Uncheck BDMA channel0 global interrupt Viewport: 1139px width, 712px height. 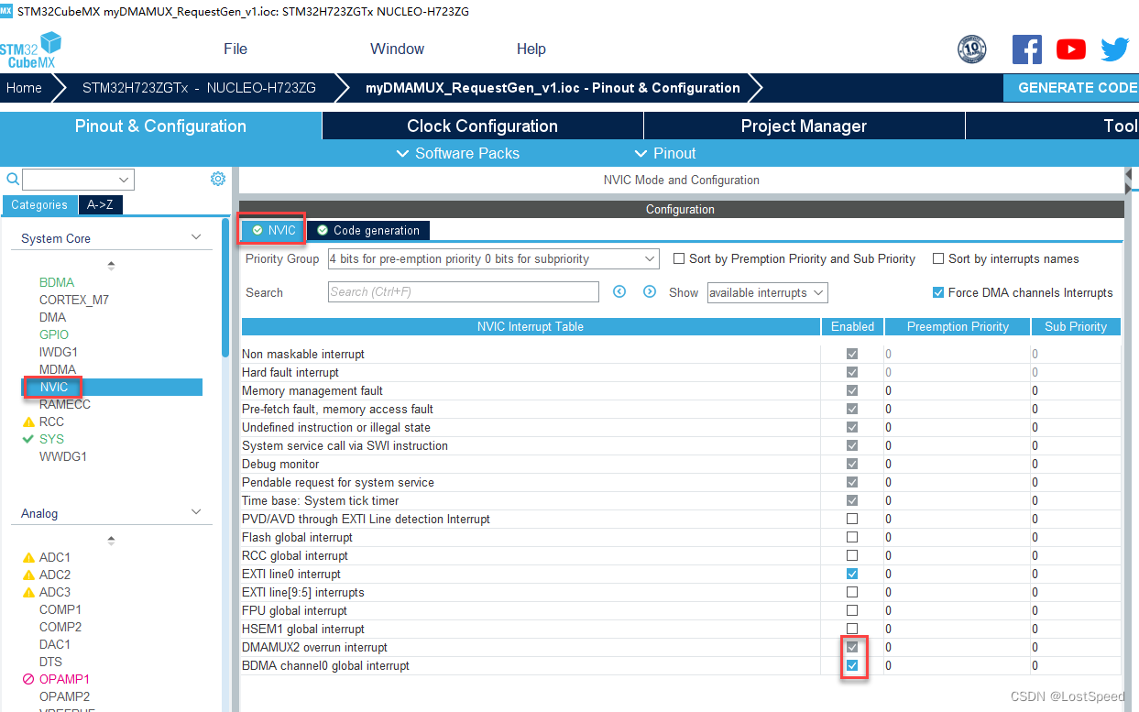coord(852,665)
